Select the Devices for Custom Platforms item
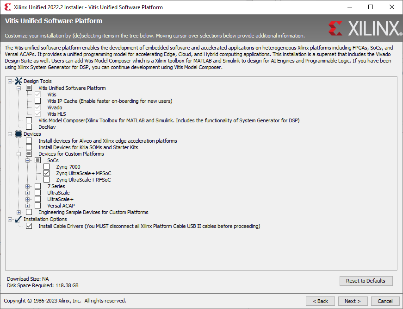This screenshot has width=403, height=309. [71, 154]
